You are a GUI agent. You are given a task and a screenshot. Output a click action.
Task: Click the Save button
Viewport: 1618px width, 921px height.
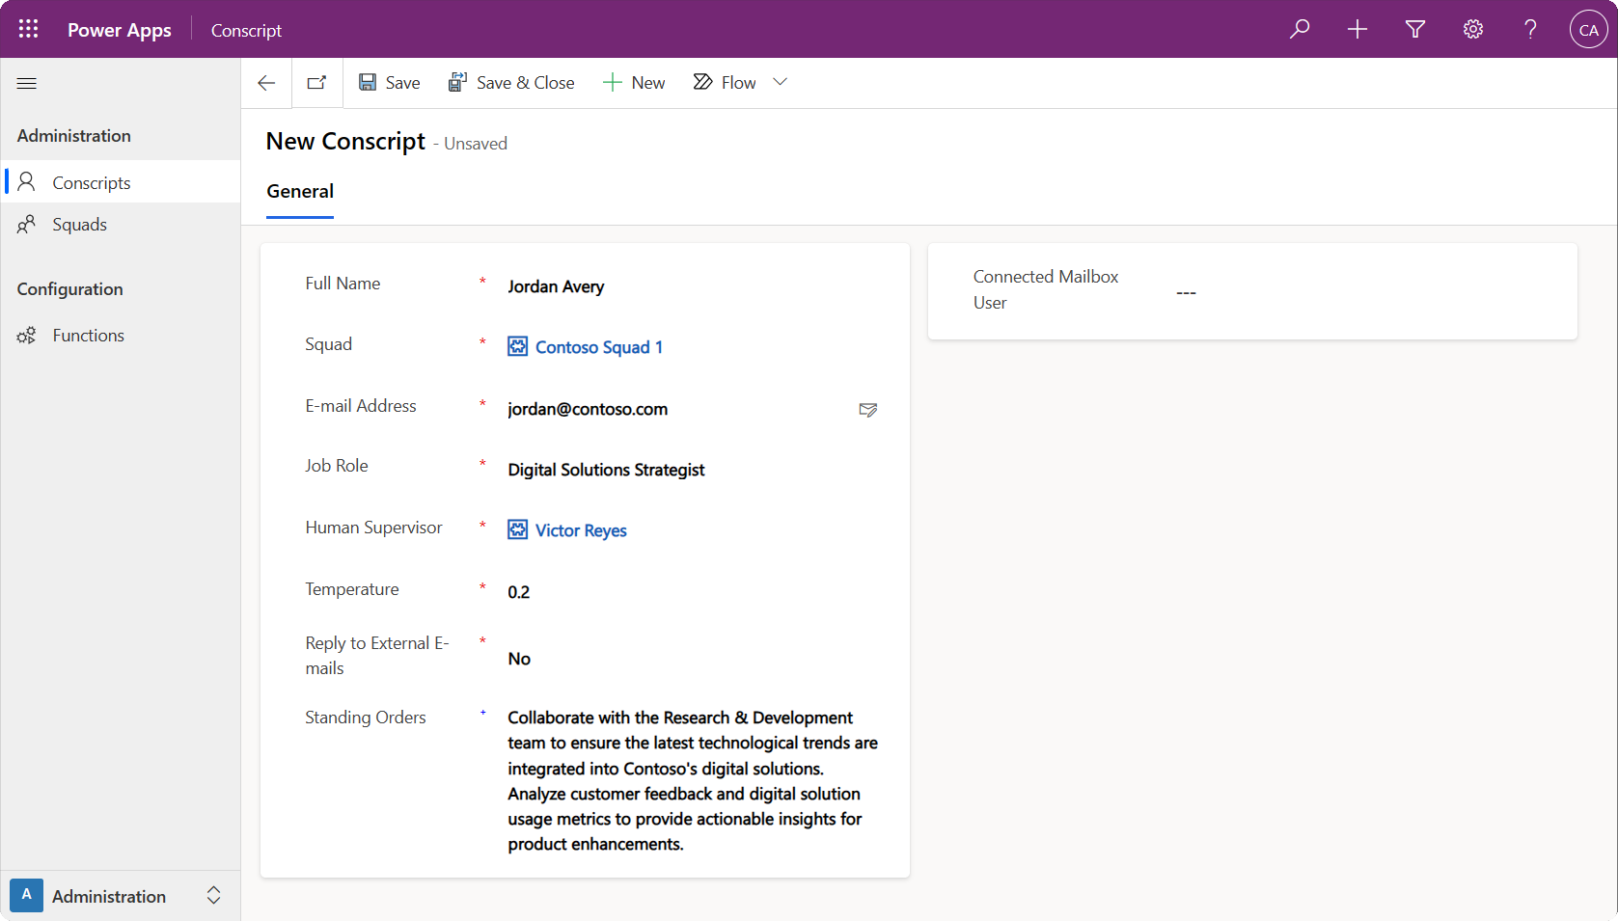click(390, 83)
